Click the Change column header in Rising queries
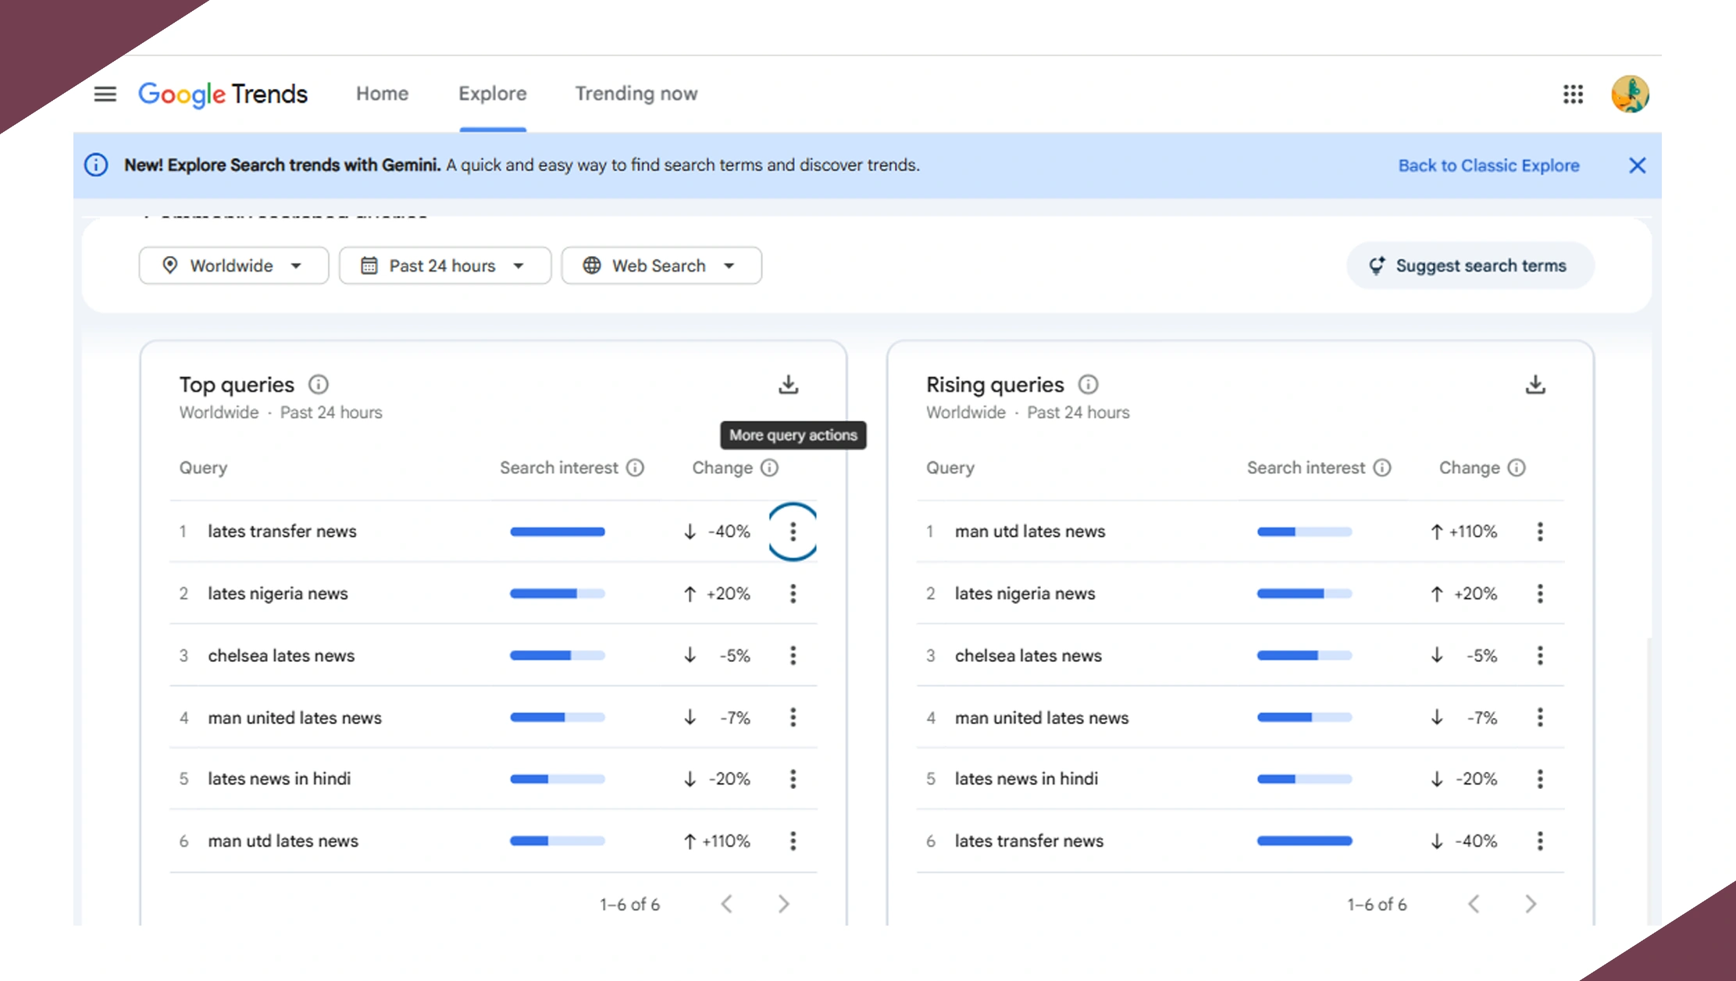This screenshot has height=981, width=1736. [1470, 467]
